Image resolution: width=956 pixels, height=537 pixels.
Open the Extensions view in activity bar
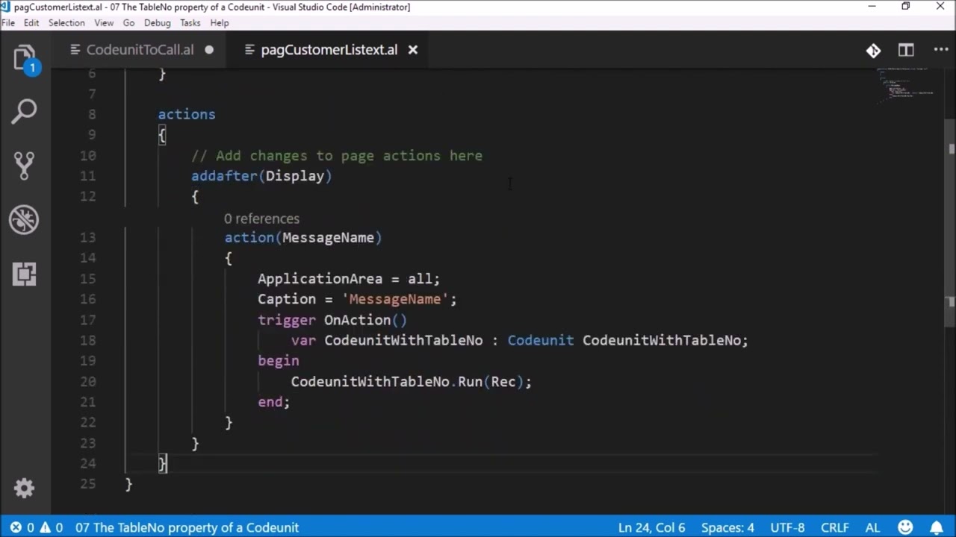pos(24,274)
